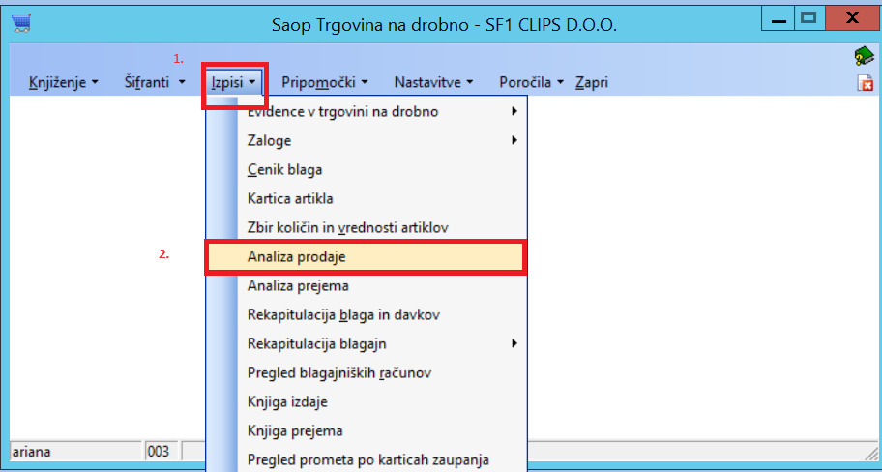The height and width of the screenshot is (472, 882).
Task: Click the green help book icon
Action: (864, 56)
